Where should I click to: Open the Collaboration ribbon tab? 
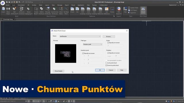103,5
